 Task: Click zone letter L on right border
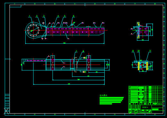(164, 111)
